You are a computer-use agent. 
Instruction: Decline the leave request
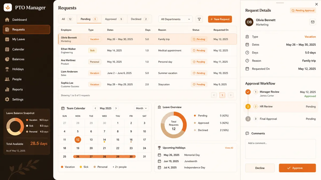point(260,168)
